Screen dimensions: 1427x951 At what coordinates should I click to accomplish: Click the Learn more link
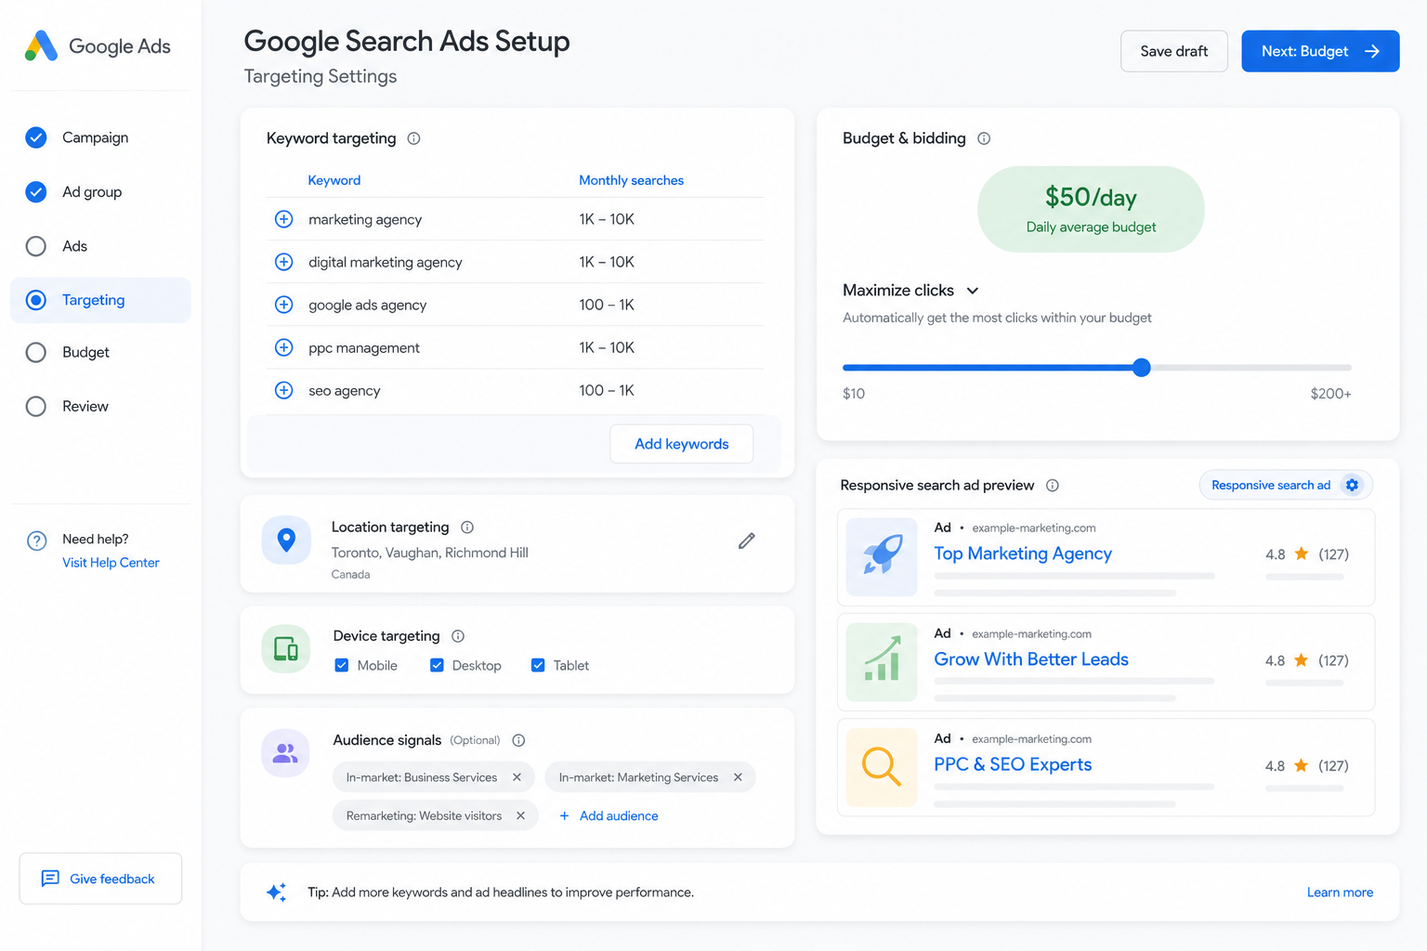(1340, 892)
